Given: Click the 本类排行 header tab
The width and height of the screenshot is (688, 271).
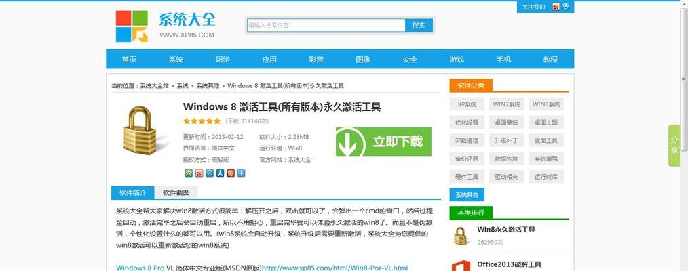Looking at the screenshot, I should click(471, 213).
